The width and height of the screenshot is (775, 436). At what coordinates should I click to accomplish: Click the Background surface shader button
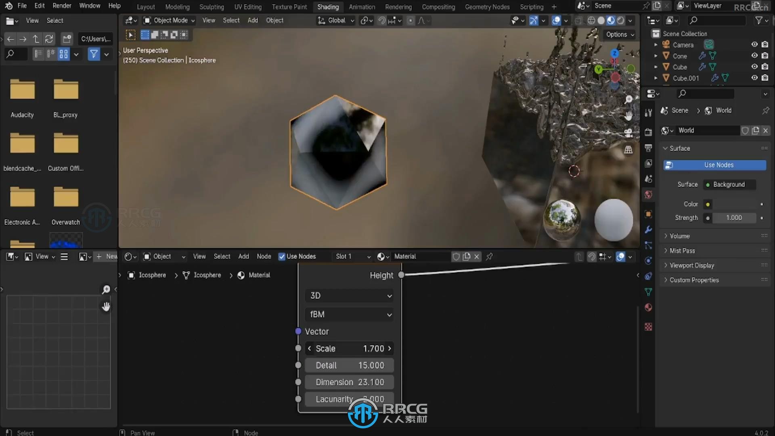coord(729,184)
